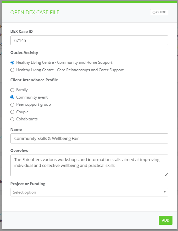178x231 pixels.
Task: Select Healthy Living Centre Community and Home Support
Action: (x=12, y=62)
